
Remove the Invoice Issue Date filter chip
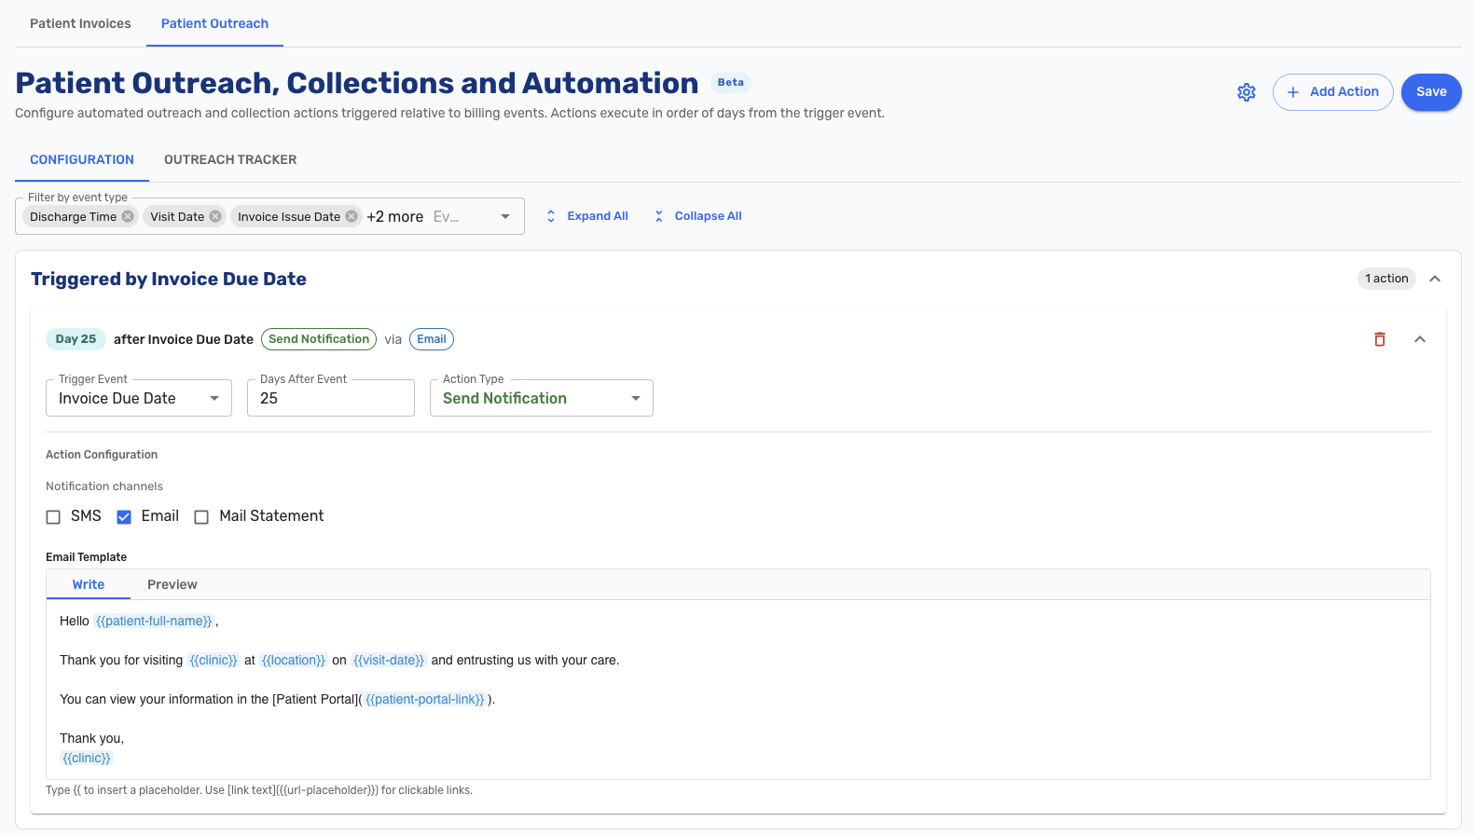(352, 216)
